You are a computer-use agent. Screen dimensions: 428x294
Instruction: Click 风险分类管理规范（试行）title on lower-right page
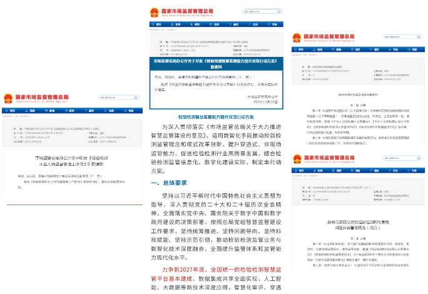357,228
